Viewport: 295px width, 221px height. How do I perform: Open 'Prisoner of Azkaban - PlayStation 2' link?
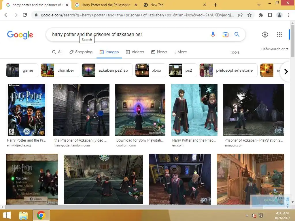pyautogui.click(x=254, y=140)
